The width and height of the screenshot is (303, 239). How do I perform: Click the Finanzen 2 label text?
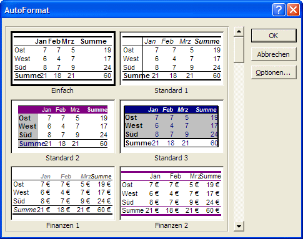pos(171,225)
